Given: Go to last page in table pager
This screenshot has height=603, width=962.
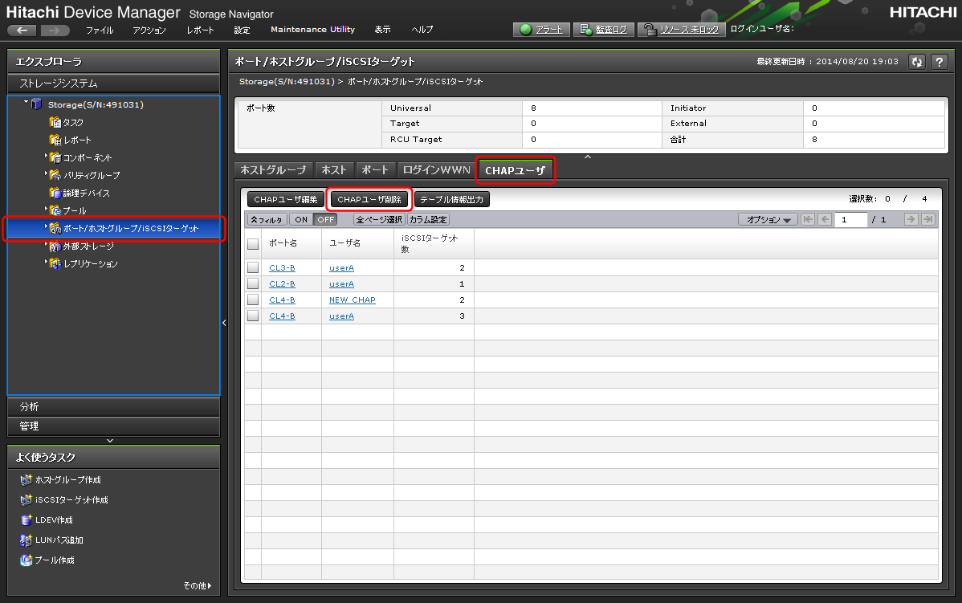Looking at the screenshot, I should (928, 220).
